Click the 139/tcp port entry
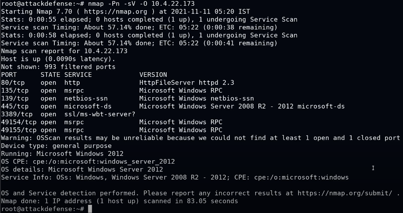The image size is (403, 213). tap(15, 98)
